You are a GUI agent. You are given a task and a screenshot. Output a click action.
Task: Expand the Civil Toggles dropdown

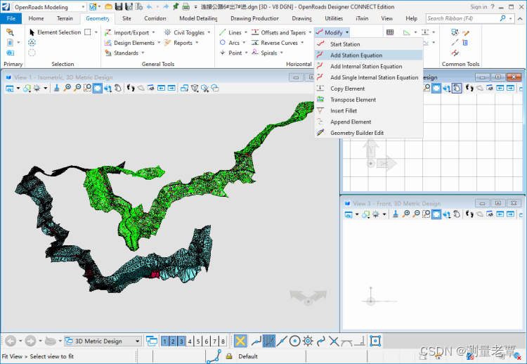187,32
